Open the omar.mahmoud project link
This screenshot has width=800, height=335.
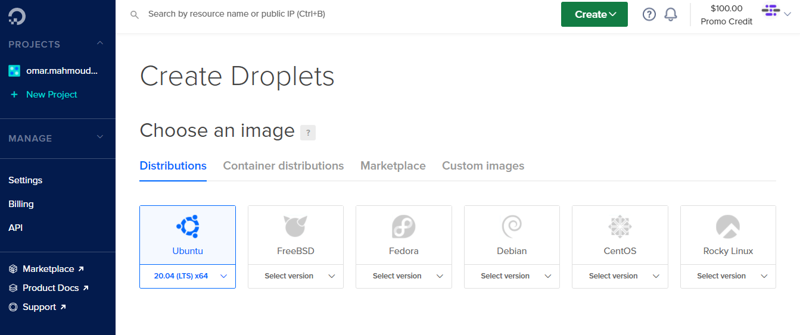click(x=62, y=71)
